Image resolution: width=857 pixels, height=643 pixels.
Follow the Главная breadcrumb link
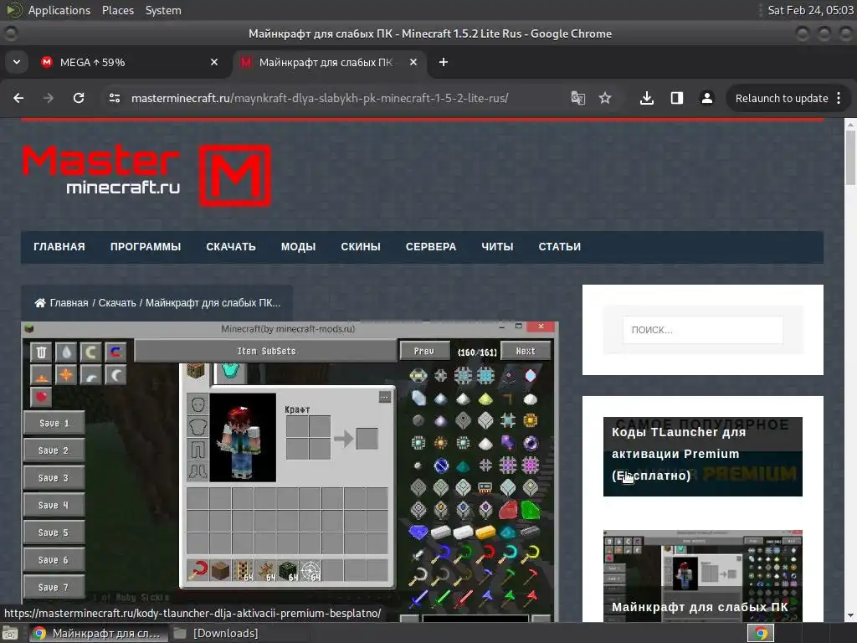click(x=69, y=303)
